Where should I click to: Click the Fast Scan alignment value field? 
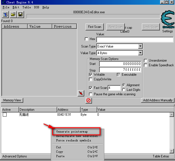[x=114, y=88]
